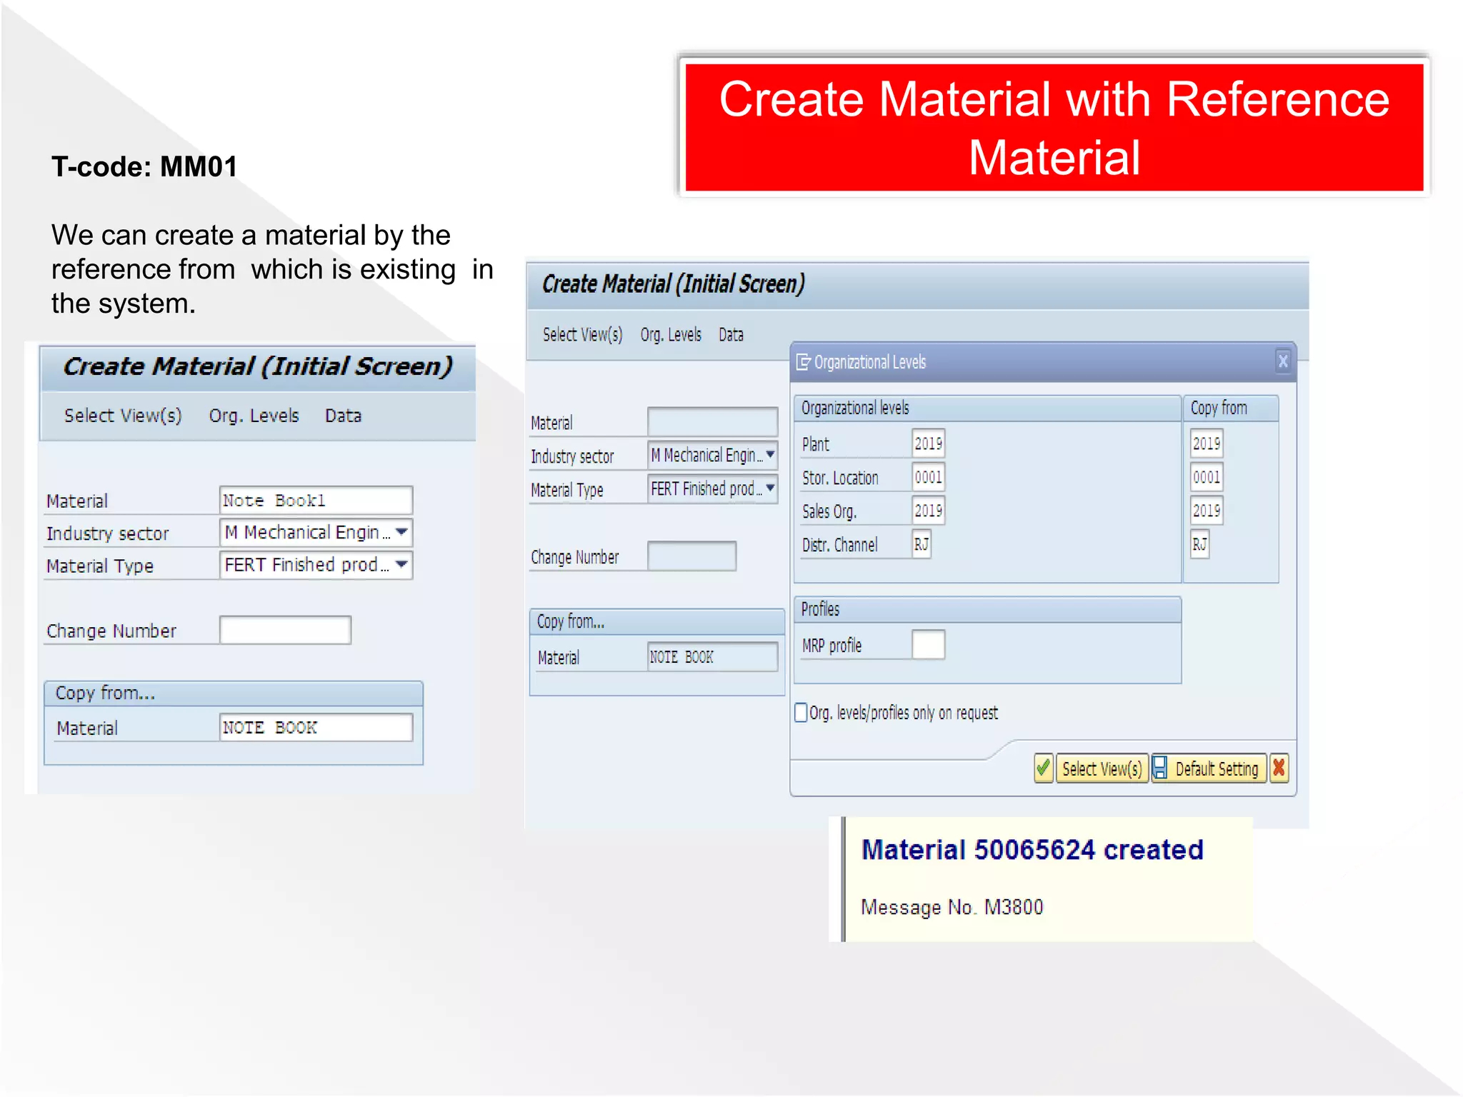Click Data in left screen toolbar
Image resolution: width=1463 pixels, height=1097 pixels.
343,416
